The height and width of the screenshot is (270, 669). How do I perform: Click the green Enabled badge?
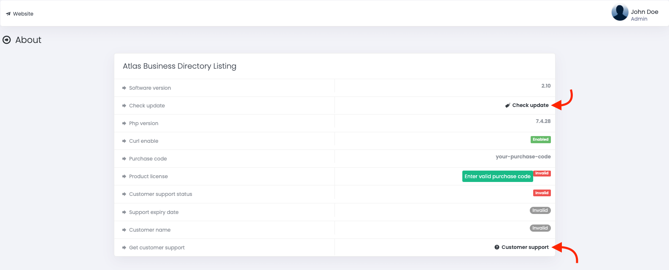click(541, 139)
